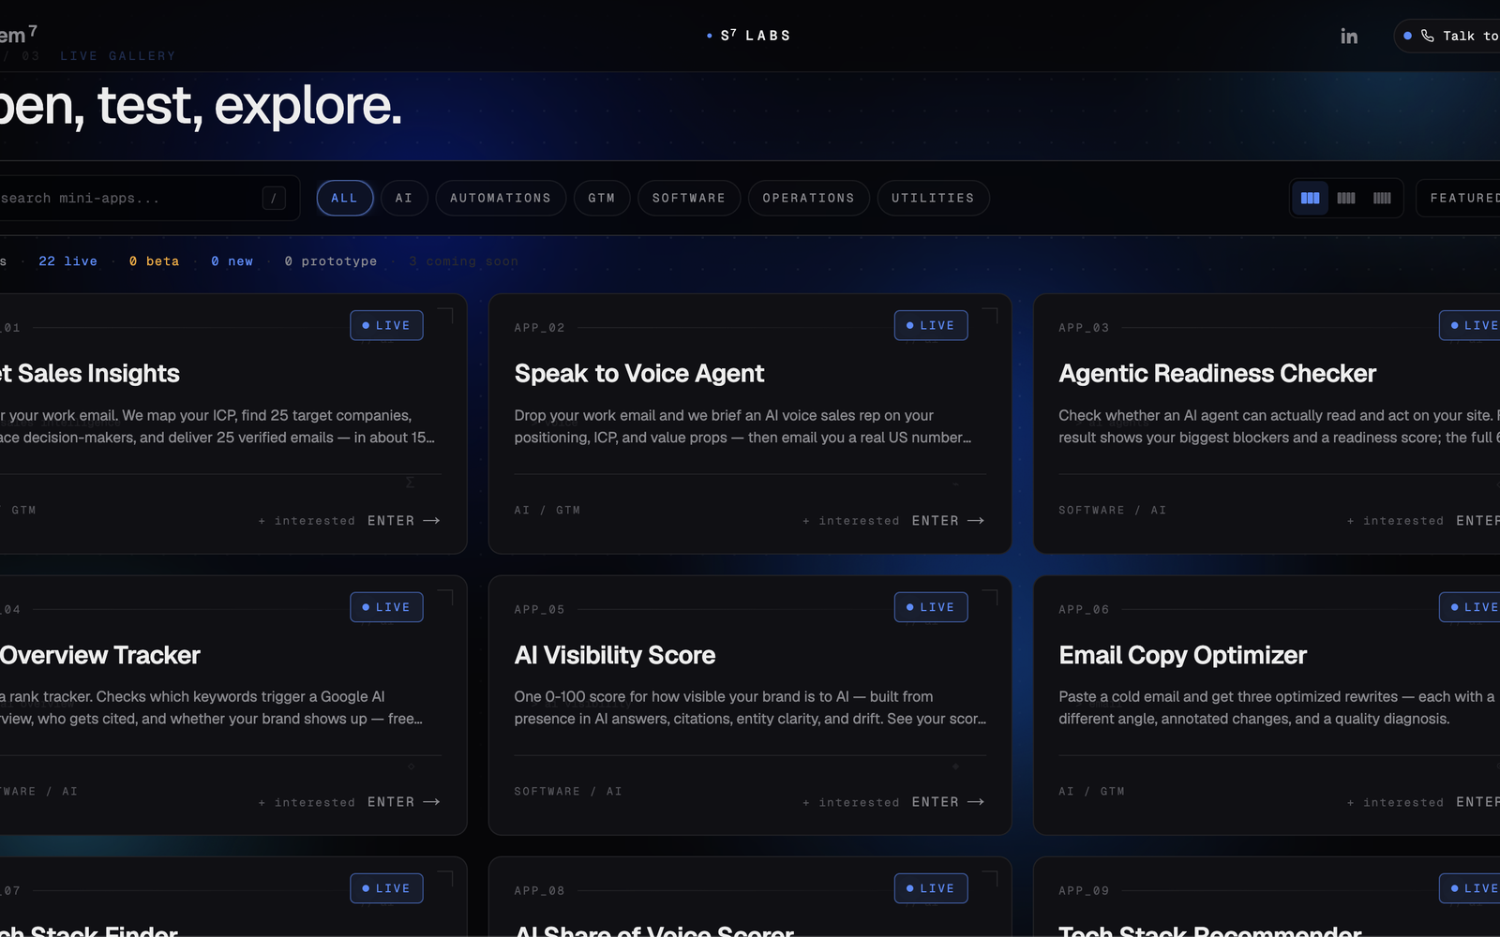Click the LIVE badge on Speak to Voice Agent
Image resolution: width=1500 pixels, height=937 pixels.
[931, 325]
